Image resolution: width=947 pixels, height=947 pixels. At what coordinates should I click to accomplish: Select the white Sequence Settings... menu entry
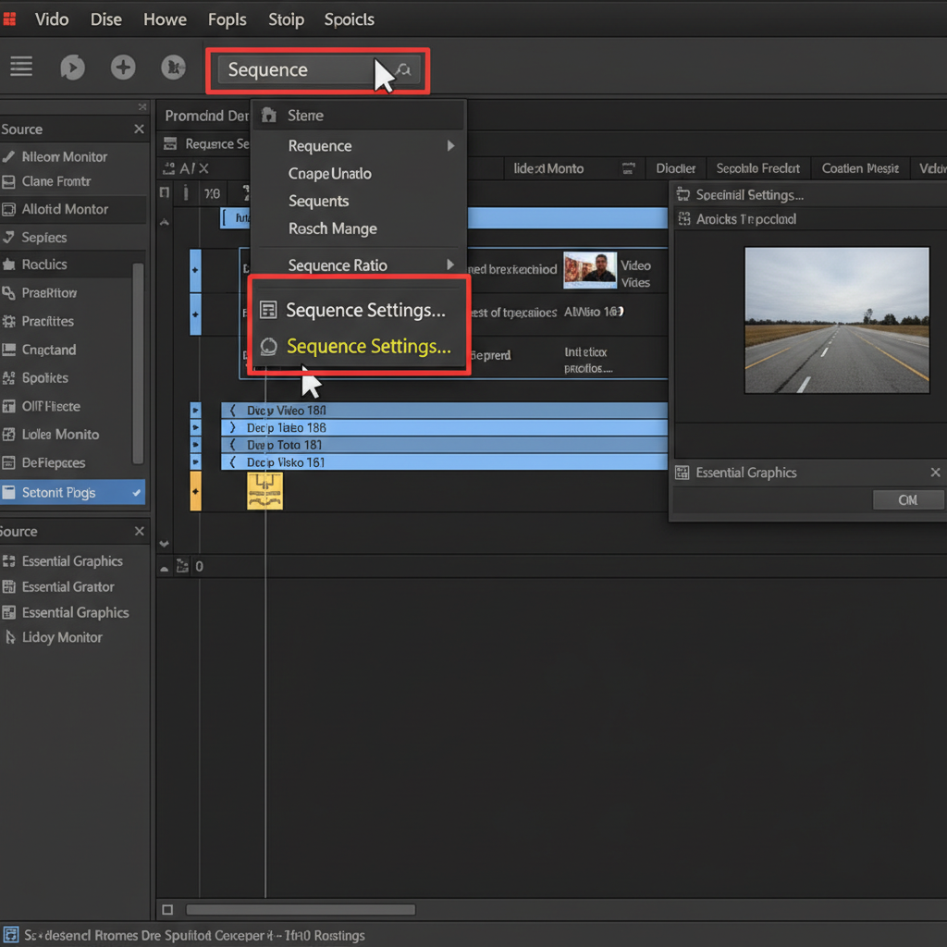tap(360, 310)
